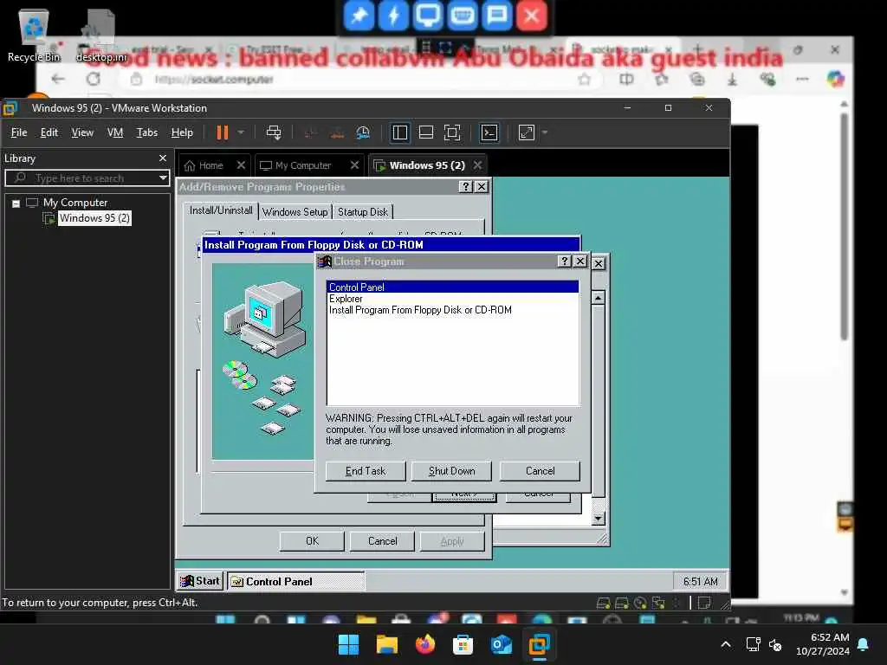Click the Send Ctrl+Alt+Del toolbar icon

tap(274, 132)
